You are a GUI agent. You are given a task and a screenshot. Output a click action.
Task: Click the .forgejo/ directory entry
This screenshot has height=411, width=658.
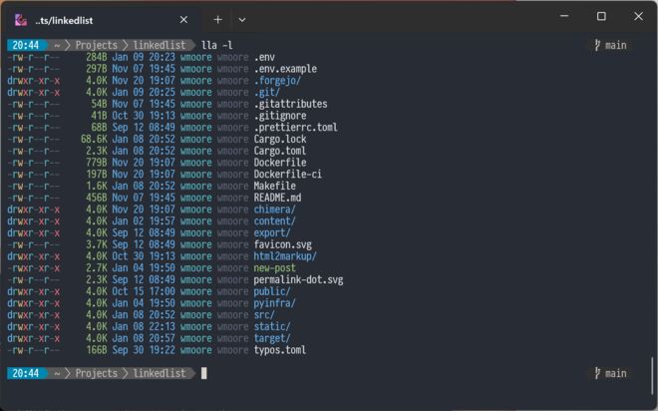point(277,80)
